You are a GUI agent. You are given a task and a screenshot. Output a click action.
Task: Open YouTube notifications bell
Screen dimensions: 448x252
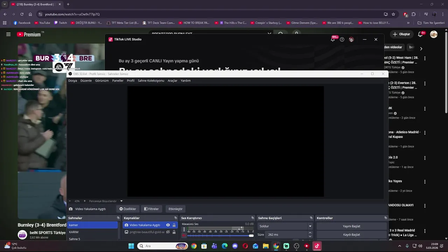point(420,34)
